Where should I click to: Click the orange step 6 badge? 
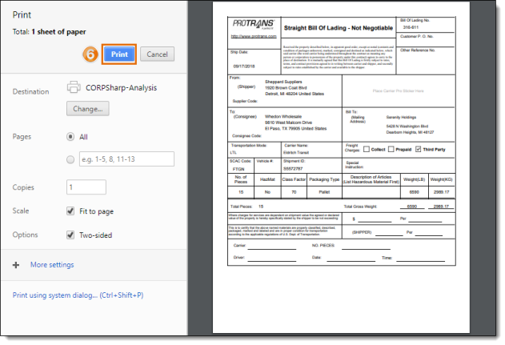pos(91,54)
